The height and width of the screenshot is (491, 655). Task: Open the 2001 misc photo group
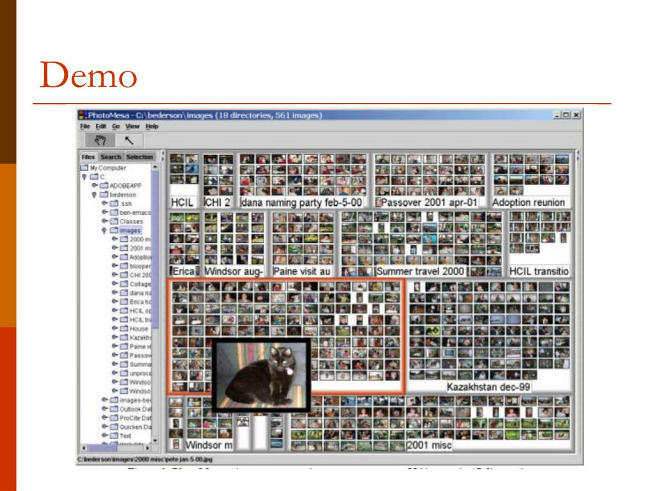(429, 423)
